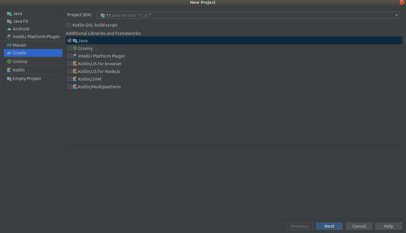Open the Project SDK dropdown arrow

pyautogui.click(x=397, y=15)
